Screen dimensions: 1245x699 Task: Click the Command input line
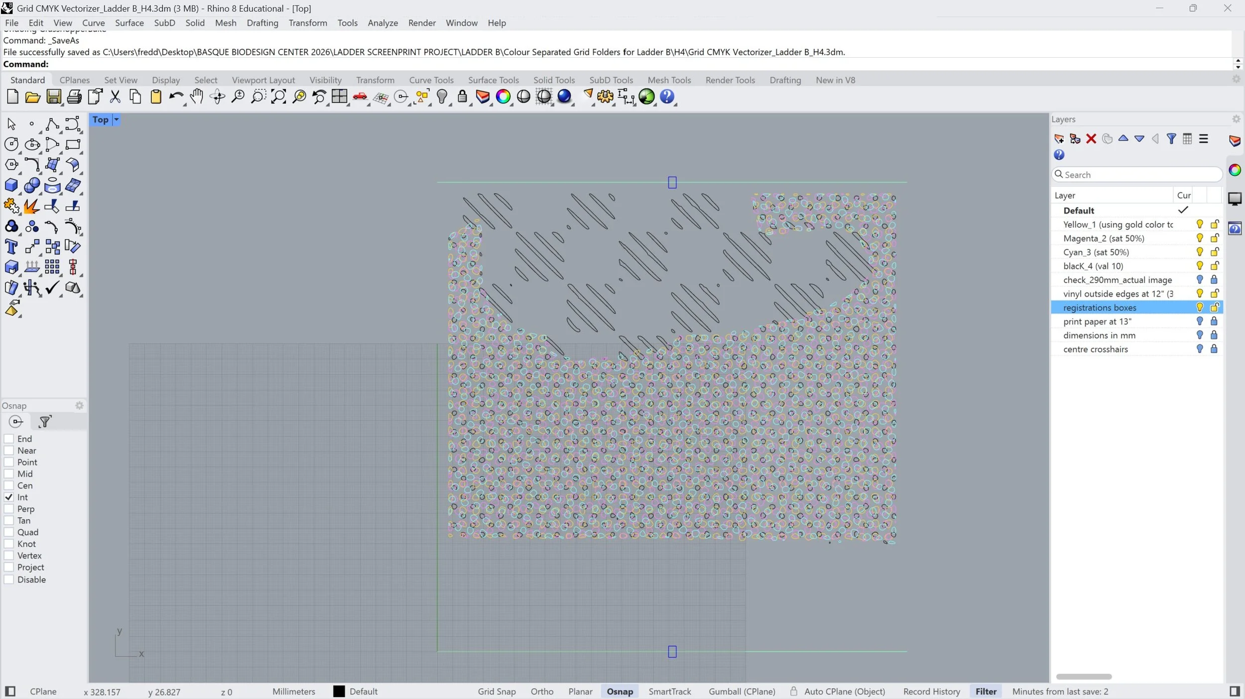click(618, 64)
